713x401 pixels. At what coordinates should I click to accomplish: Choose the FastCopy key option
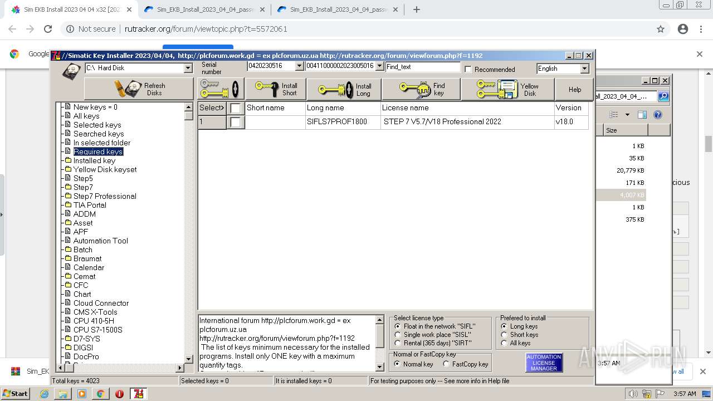[446, 364]
